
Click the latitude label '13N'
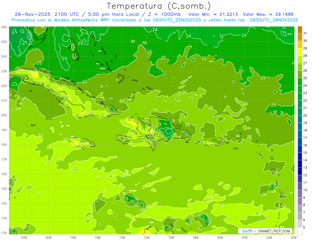4,218
